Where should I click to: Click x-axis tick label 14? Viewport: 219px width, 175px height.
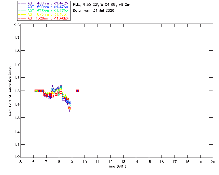tap(136, 162)
